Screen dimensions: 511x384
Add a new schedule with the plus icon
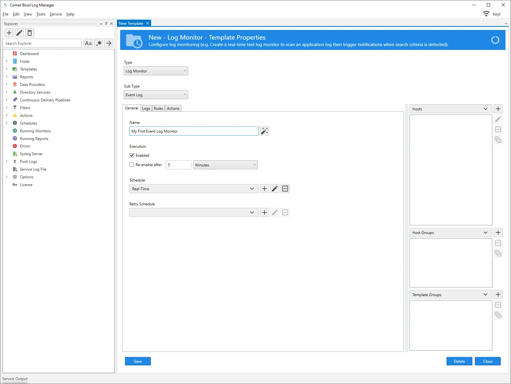(x=265, y=189)
